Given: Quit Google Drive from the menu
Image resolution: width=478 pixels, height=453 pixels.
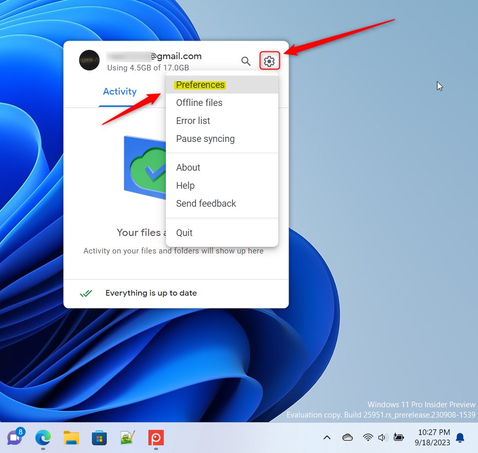Looking at the screenshot, I should [184, 233].
